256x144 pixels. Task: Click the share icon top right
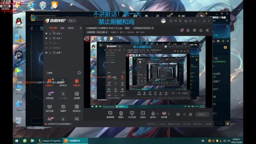(x=207, y=30)
